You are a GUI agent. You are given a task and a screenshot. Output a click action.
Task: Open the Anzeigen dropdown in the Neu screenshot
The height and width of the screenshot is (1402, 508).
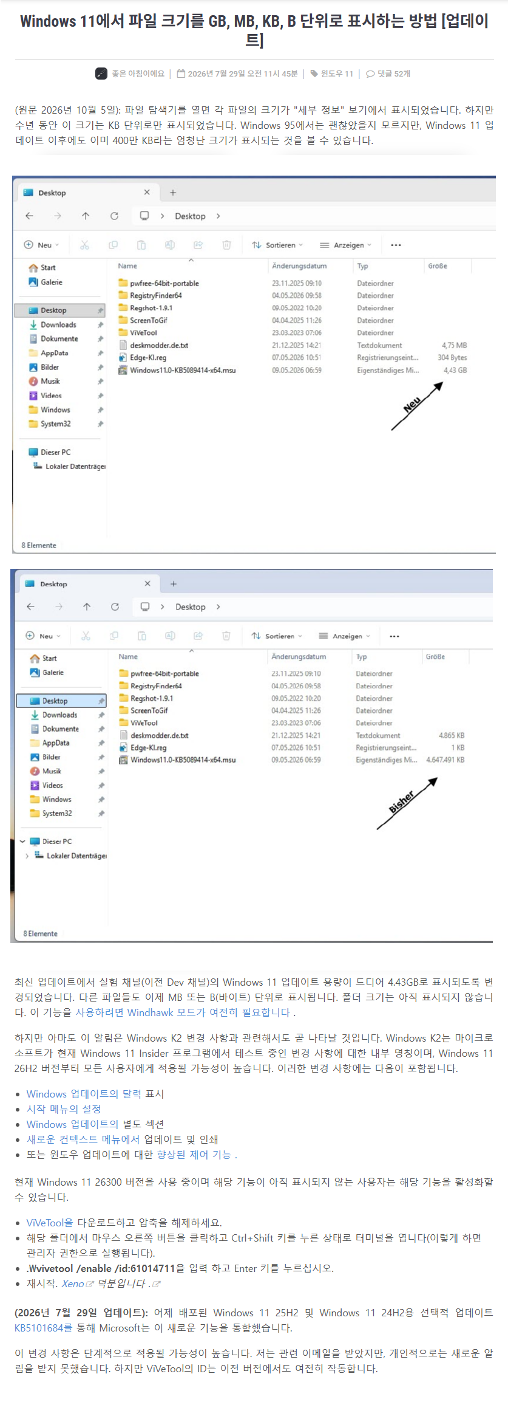(x=346, y=245)
